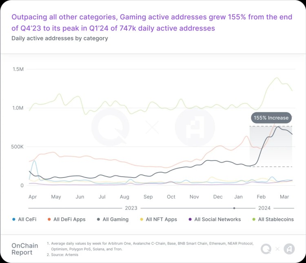Image resolution: width=306 pixels, height=263 pixels.
Task: Click the OnChain Report footer title
Action: [x=25, y=249]
